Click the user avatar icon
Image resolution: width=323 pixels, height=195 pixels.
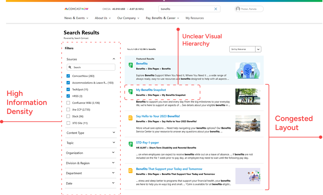pos(238,9)
